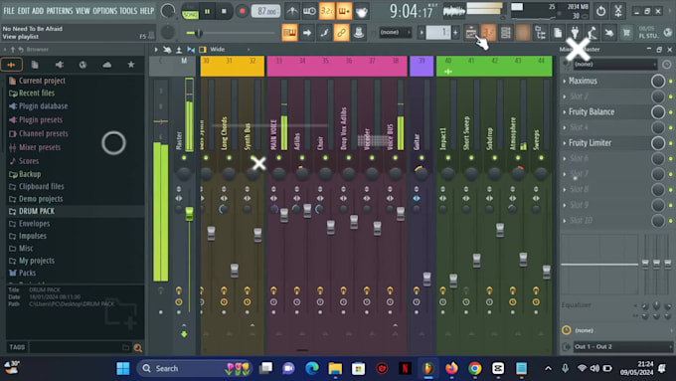
Task: Open the project info file icon
Action: (x=558, y=33)
